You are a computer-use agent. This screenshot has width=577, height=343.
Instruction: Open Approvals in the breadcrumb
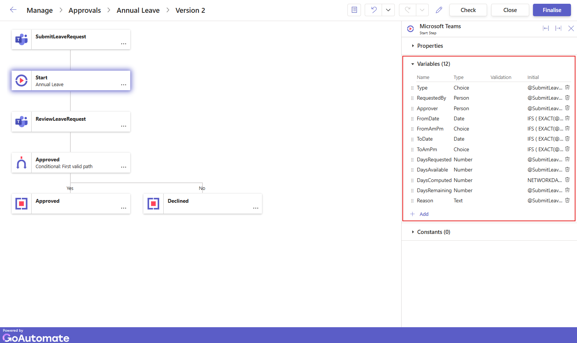point(85,11)
